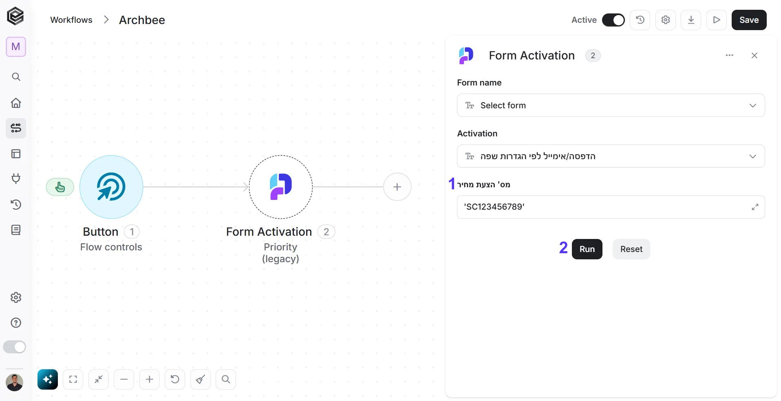Open the Activation dropdown
781x401 pixels.
pyautogui.click(x=611, y=156)
